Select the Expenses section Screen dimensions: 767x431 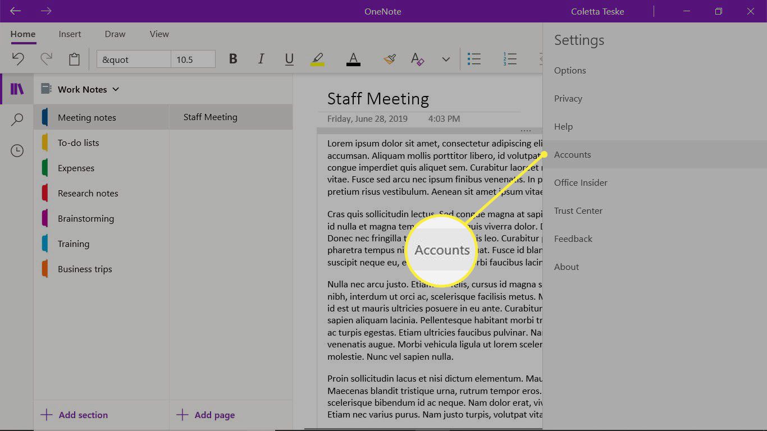point(102,168)
